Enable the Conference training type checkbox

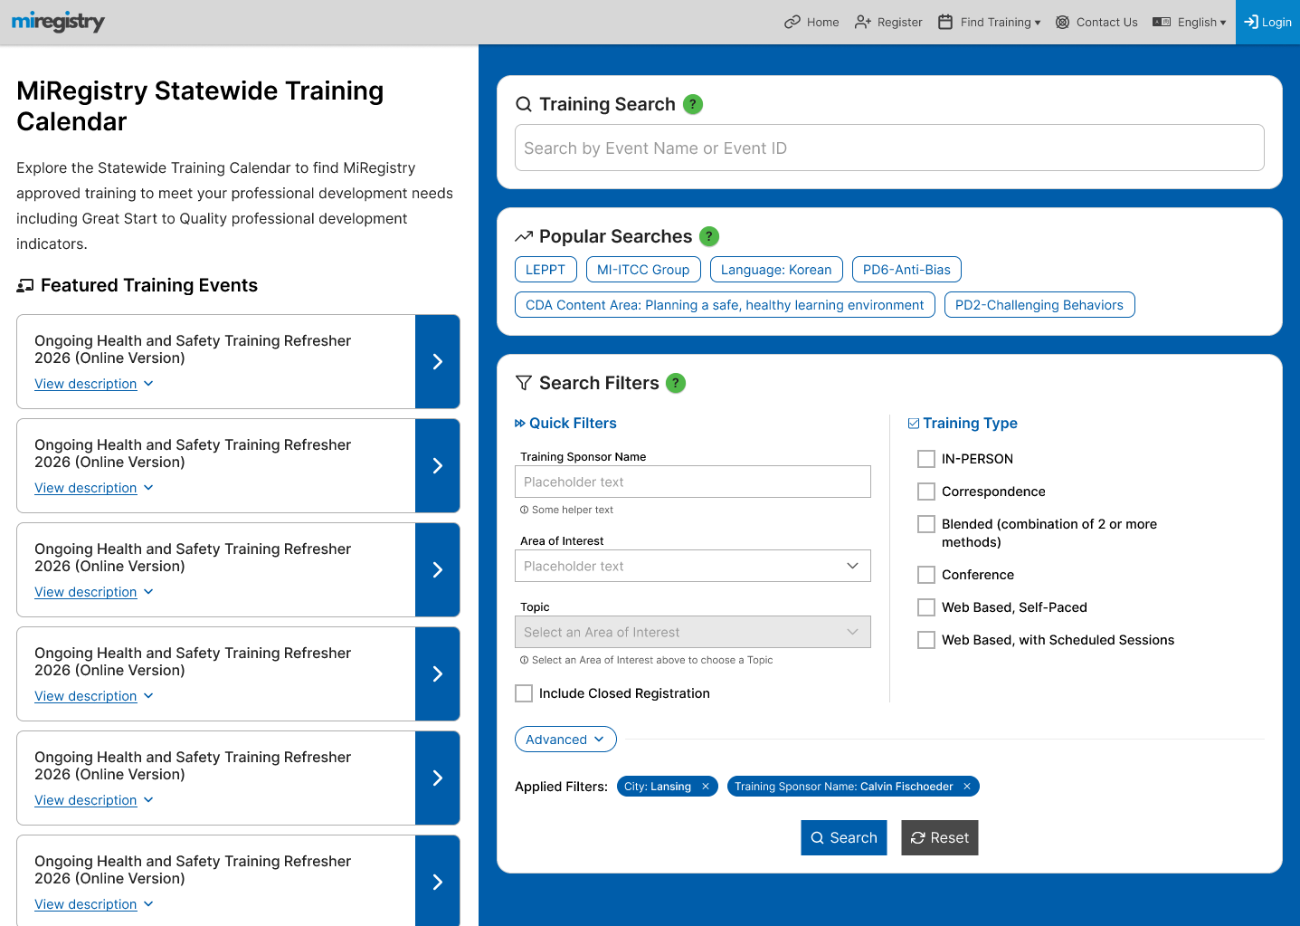click(926, 575)
